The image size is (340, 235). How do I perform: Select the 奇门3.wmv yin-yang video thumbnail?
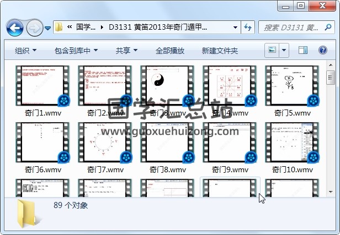coord(167,86)
